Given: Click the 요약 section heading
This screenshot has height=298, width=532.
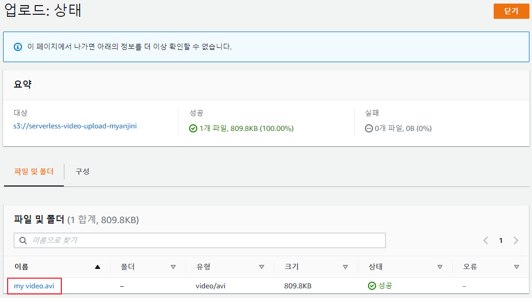Looking at the screenshot, I should tap(22, 84).
